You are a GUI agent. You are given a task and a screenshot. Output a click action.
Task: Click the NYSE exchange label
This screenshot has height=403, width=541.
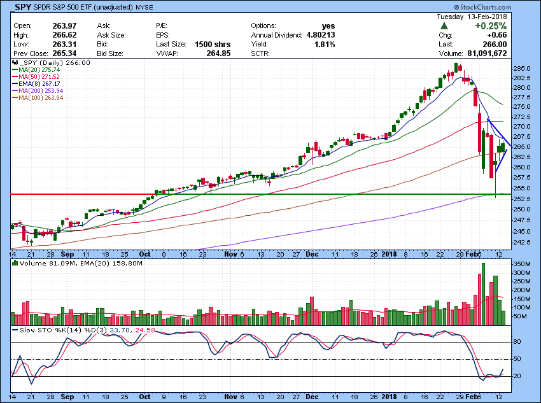pos(144,7)
